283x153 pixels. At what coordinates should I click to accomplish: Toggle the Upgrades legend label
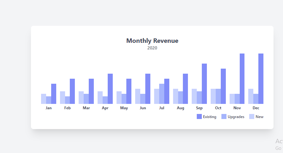[x=236, y=117]
